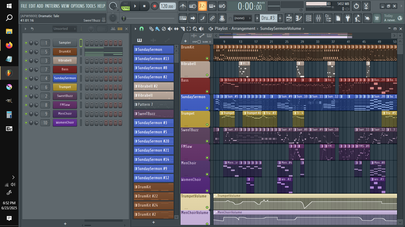Viewport: 405px width, 227px height.
Task: Toggle loop recording icon
Action: tap(222, 6)
